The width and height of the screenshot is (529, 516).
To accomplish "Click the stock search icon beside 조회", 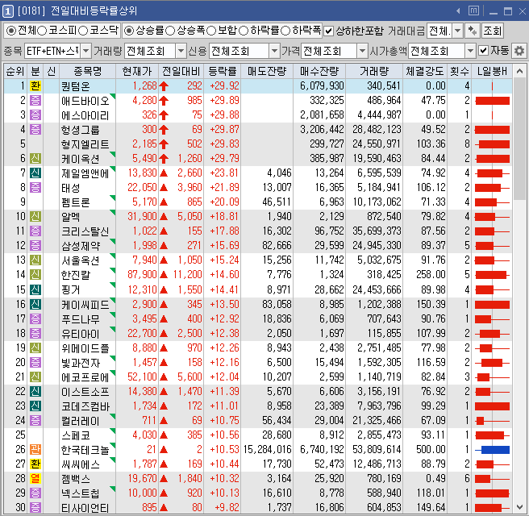I will tap(473, 31).
